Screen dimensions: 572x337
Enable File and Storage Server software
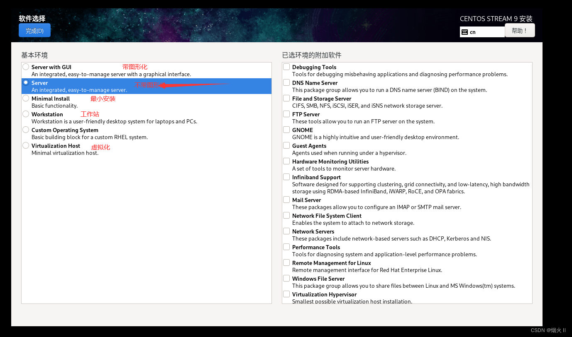click(x=286, y=98)
